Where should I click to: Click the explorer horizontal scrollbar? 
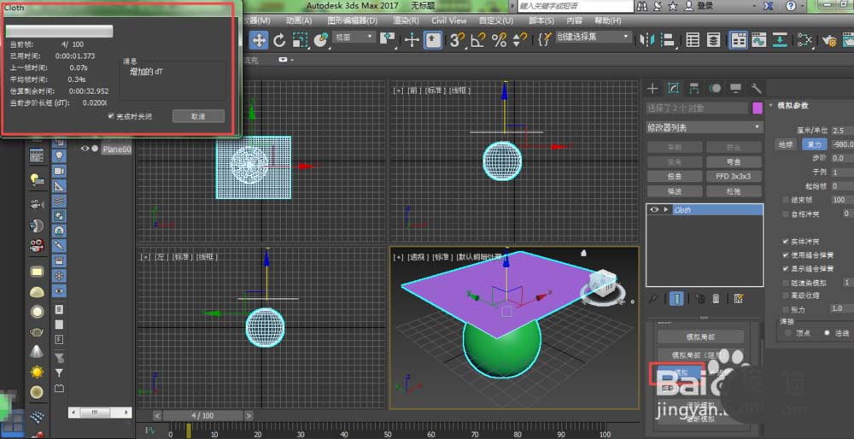(x=100, y=413)
